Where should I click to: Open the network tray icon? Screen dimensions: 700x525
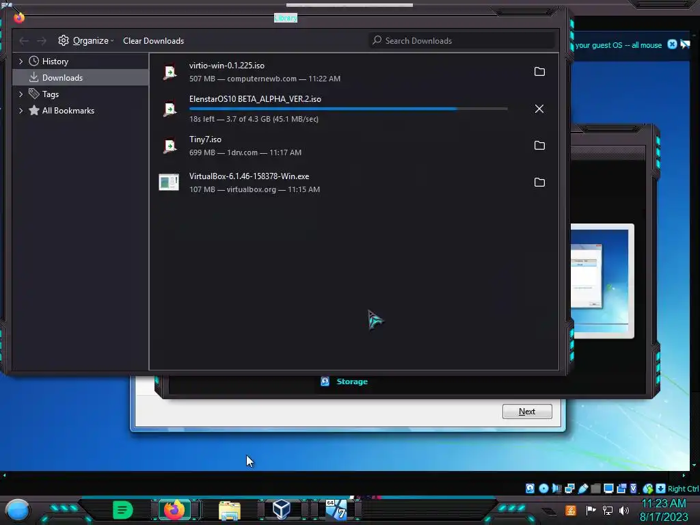pos(607,510)
